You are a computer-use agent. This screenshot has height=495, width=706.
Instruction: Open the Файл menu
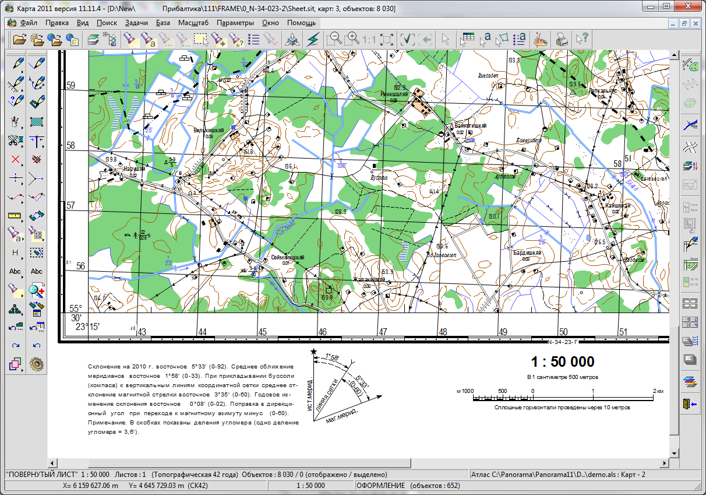coord(29,23)
